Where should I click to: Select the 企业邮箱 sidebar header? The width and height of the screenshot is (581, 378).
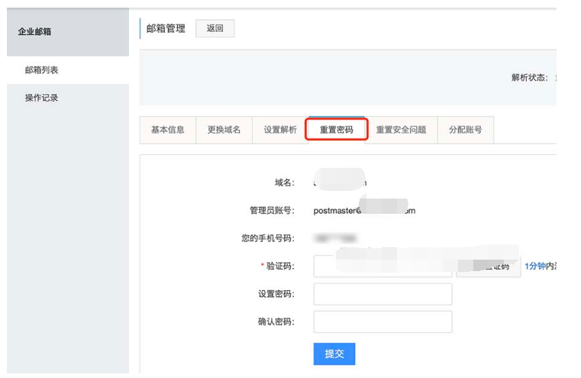point(68,32)
